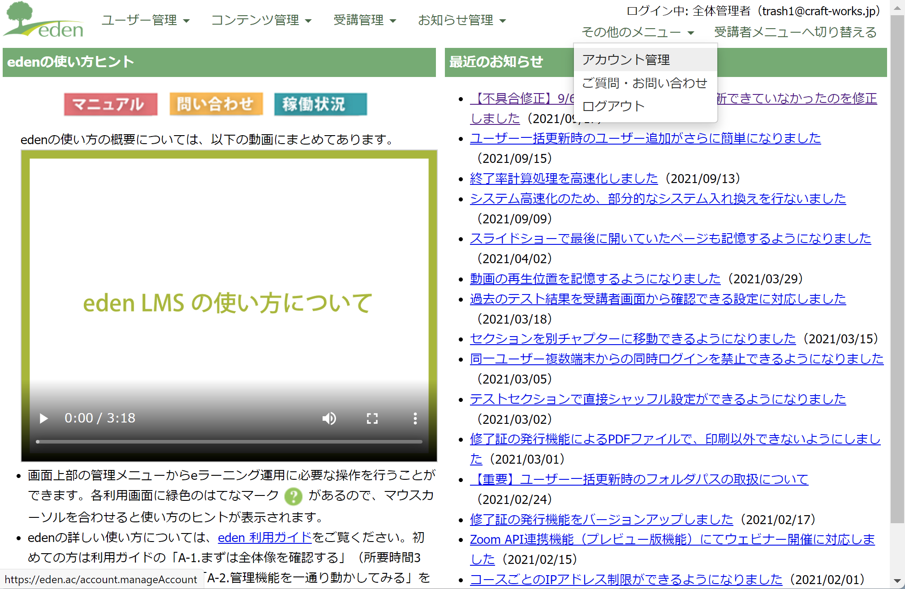Click the green question mark help icon
The width and height of the screenshot is (905, 589).
tap(293, 496)
